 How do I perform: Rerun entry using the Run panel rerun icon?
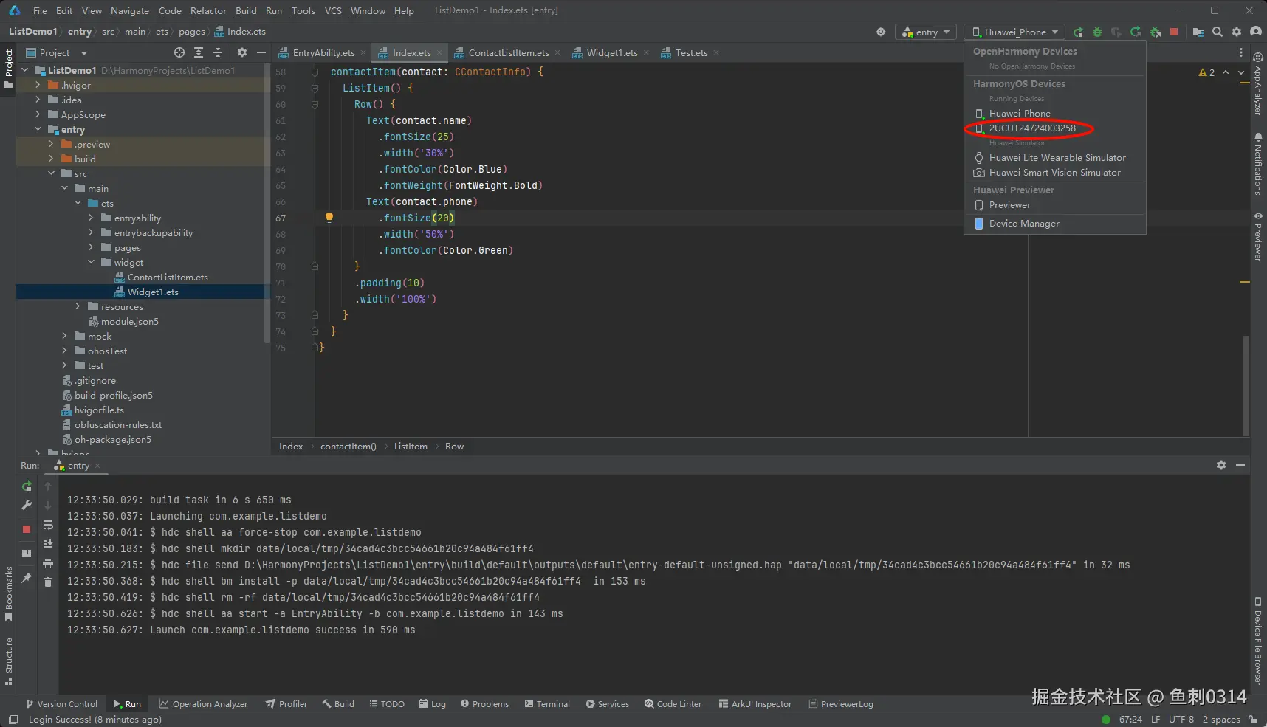(x=27, y=486)
